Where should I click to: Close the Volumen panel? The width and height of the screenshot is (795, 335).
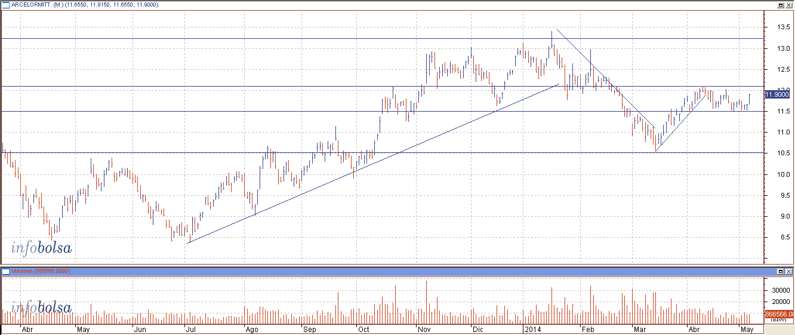click(x=788, y=271)
